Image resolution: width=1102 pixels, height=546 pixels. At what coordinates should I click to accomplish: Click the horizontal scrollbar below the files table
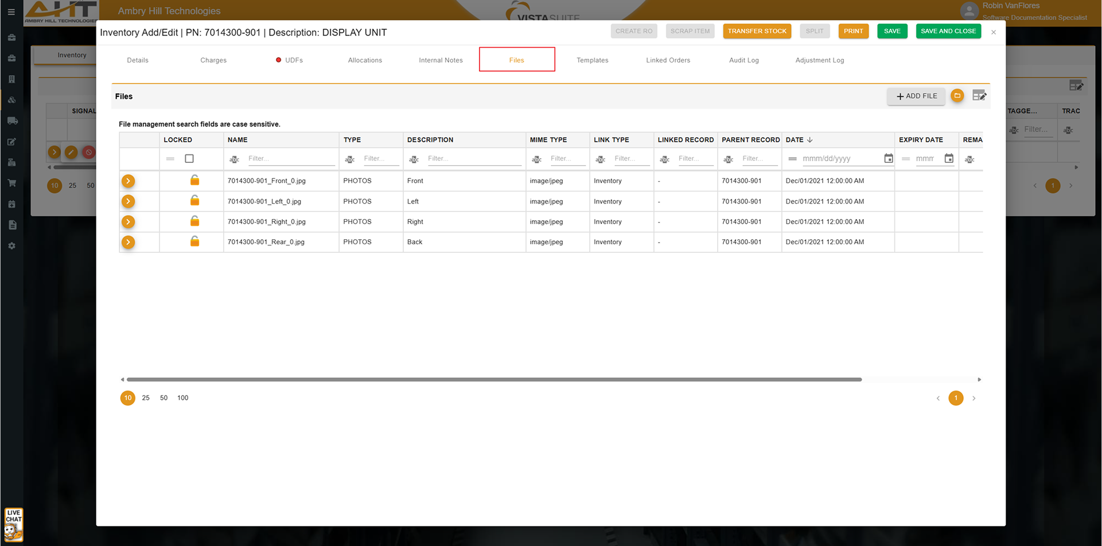click(493, 380)
